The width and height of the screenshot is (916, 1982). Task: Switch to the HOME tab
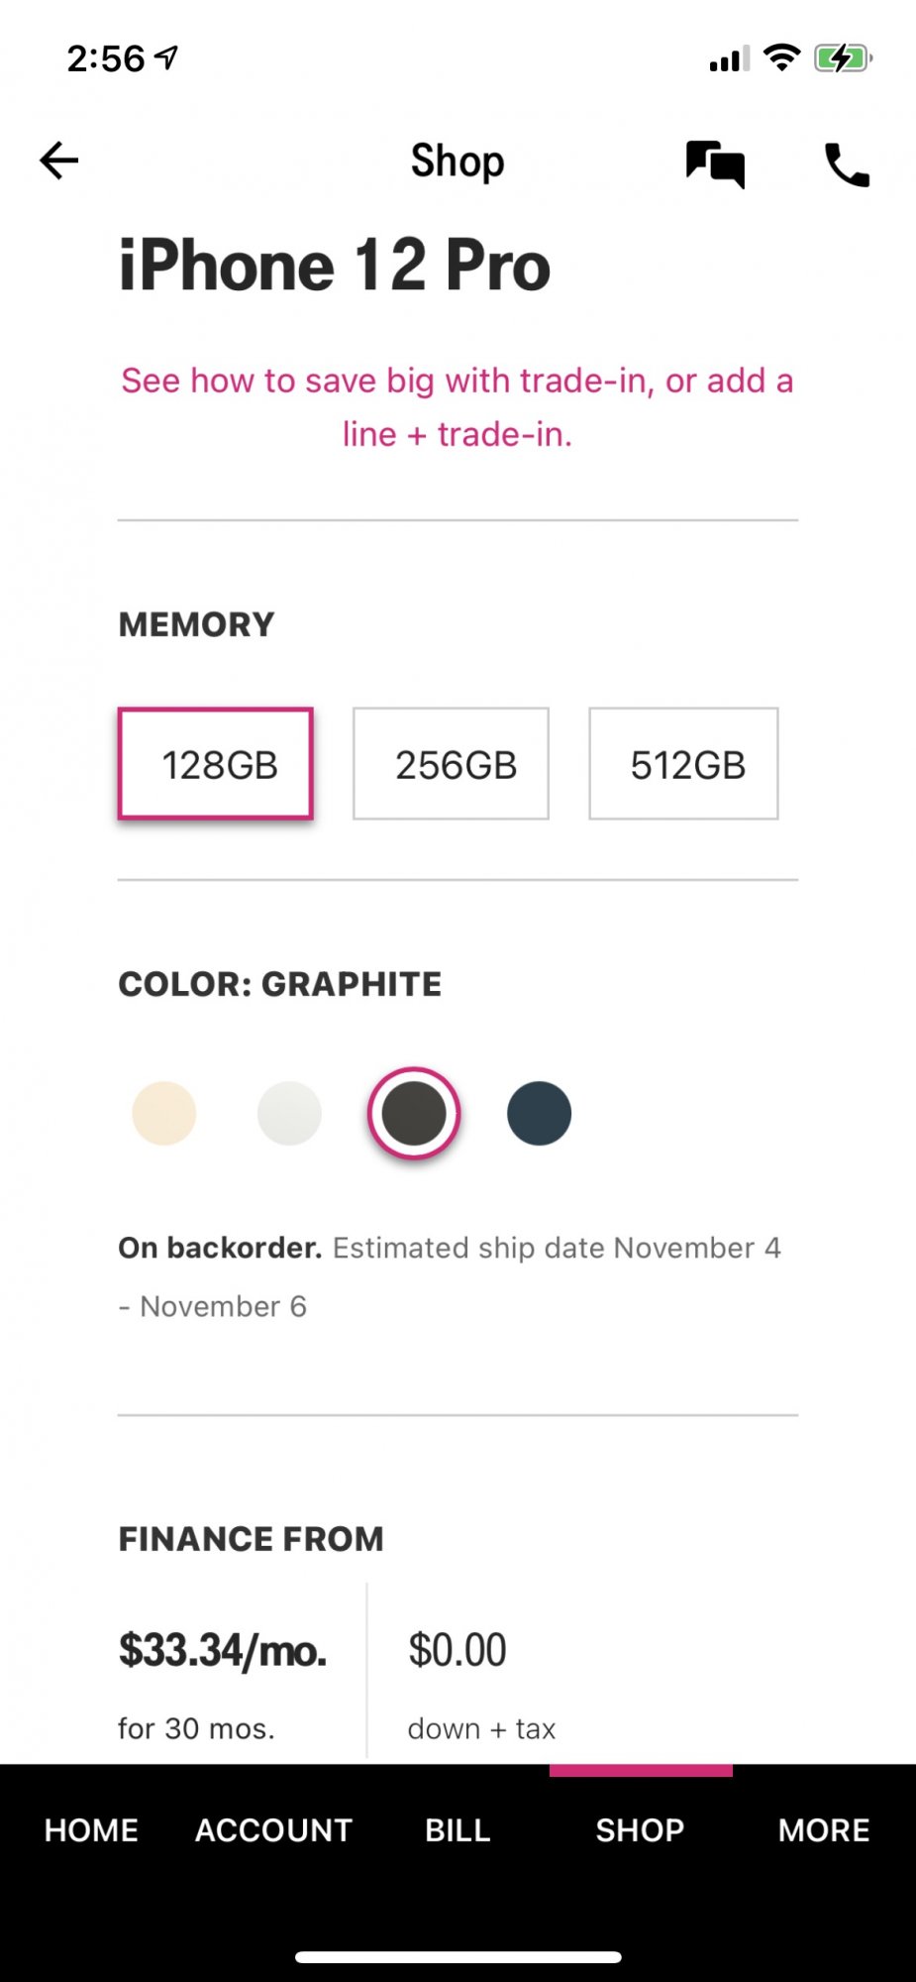[x=91, y=1829]
